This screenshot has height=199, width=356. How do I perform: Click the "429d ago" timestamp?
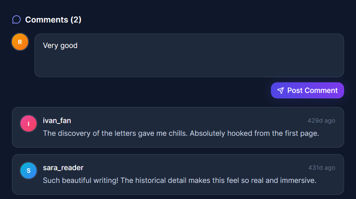click(321, 121)
